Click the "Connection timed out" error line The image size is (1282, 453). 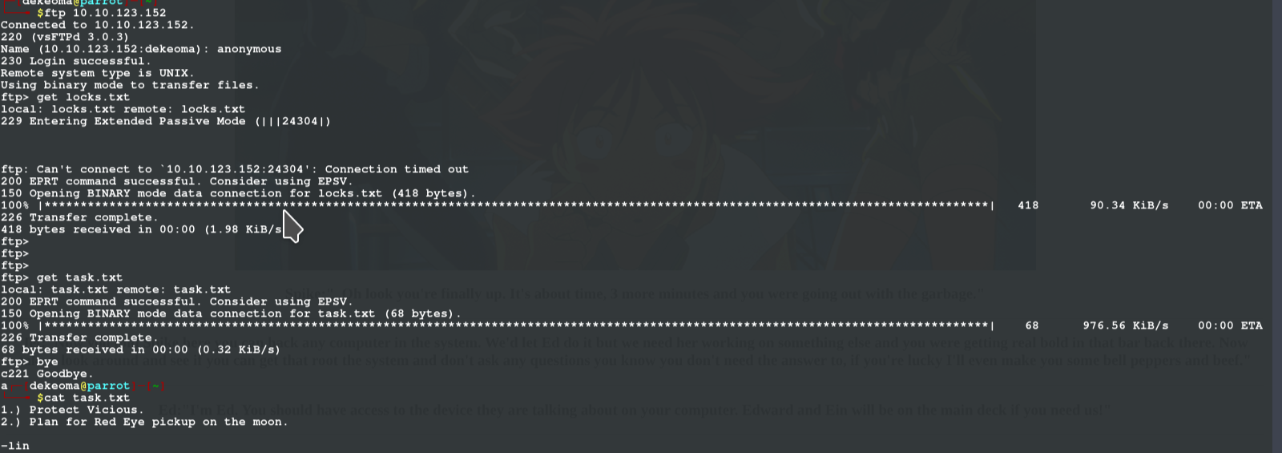coord(235,169)
